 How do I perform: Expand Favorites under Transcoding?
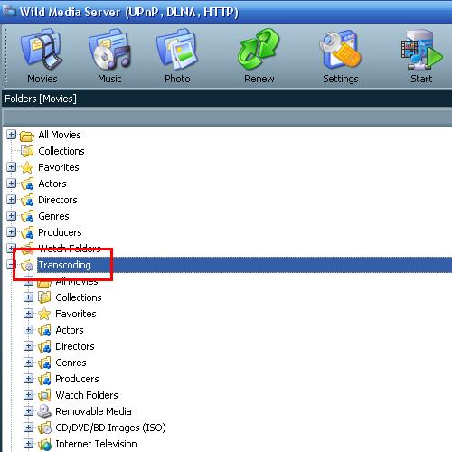click(x=28, y=314)
